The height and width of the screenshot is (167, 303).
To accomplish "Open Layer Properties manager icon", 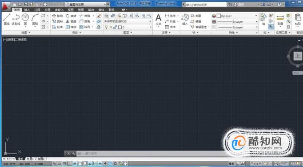I will point(106,16).
